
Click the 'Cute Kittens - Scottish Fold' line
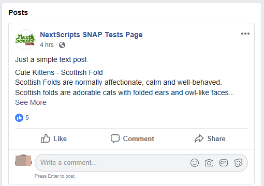(59, 72)
